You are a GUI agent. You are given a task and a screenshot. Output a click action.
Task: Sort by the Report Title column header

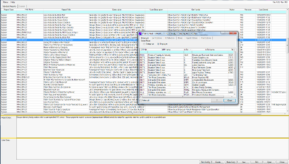[x=66, y=9]
